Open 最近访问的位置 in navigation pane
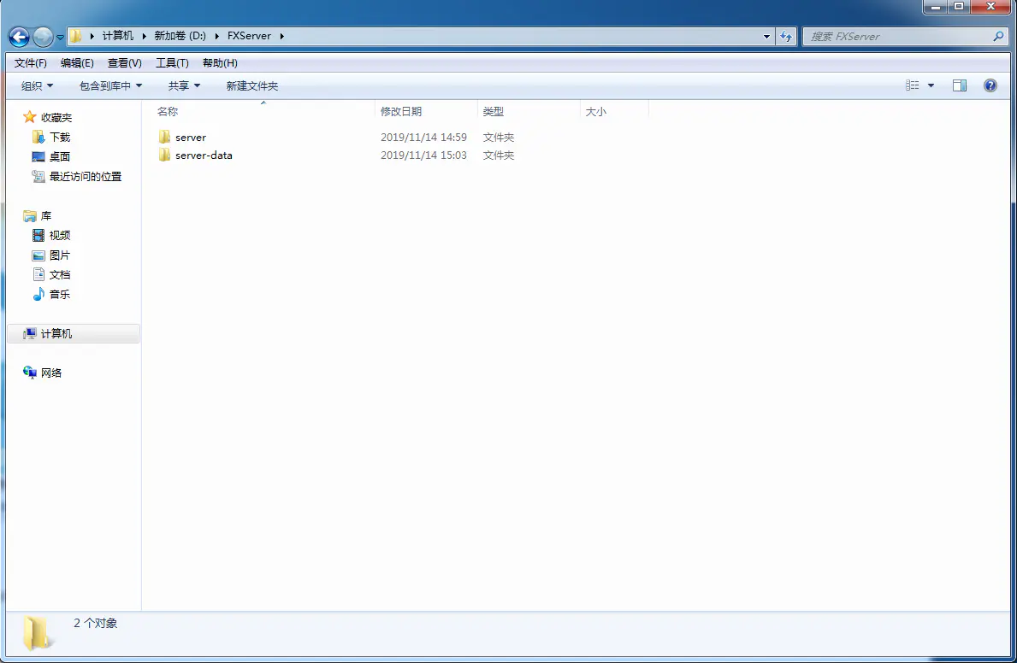Screen dimensions: 1017x663 point(86,176)
